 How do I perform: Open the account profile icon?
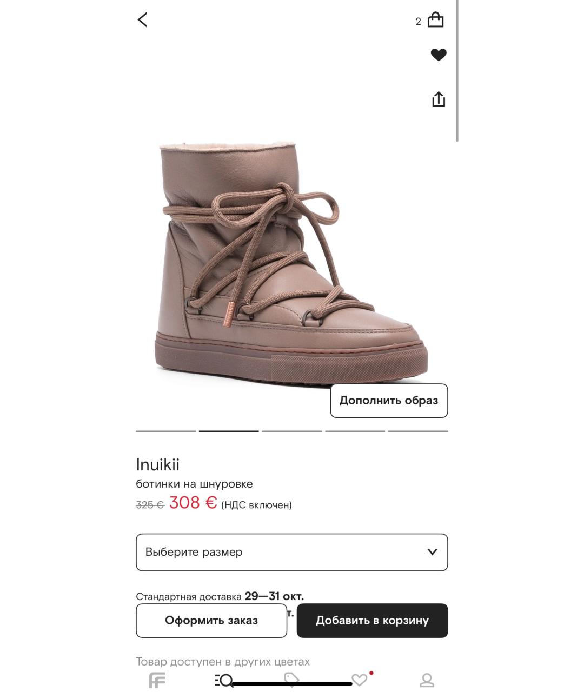tap(427, 680)
